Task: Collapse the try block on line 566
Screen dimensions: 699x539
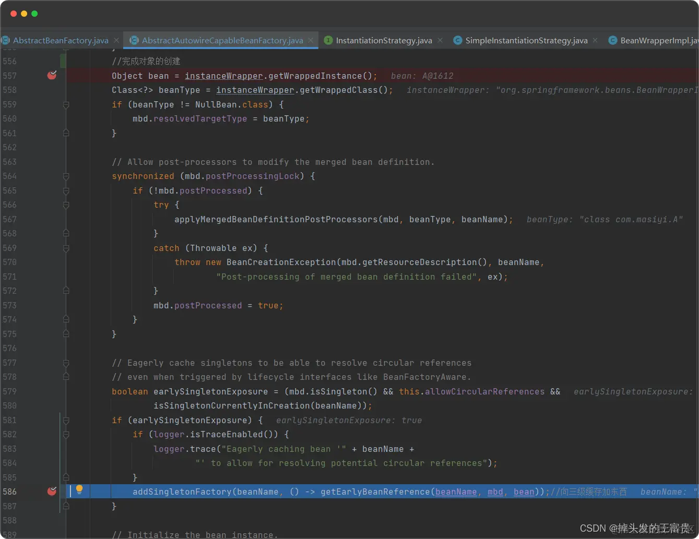Action: (x=66, y=205)
